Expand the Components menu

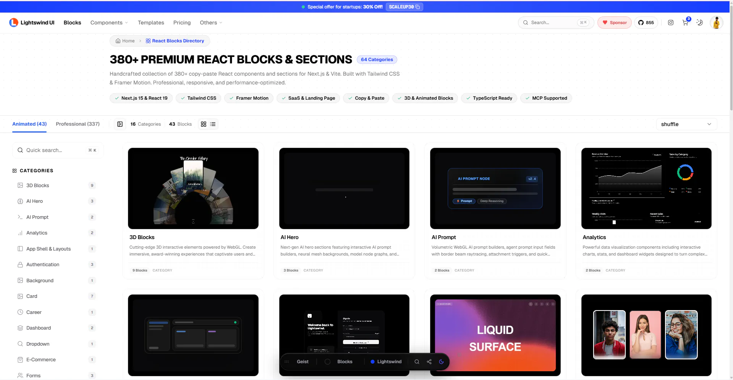[x=109, y=23]
